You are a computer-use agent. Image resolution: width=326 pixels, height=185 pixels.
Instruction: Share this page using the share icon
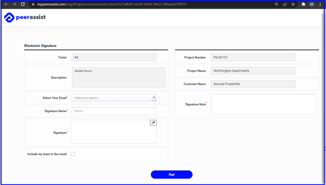tap(285, 4)
